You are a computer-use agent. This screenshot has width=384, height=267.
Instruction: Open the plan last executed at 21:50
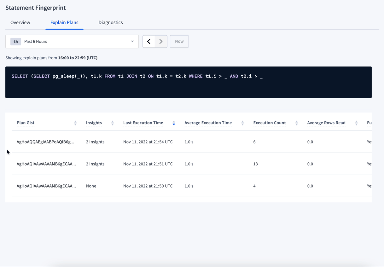point(46,186)
